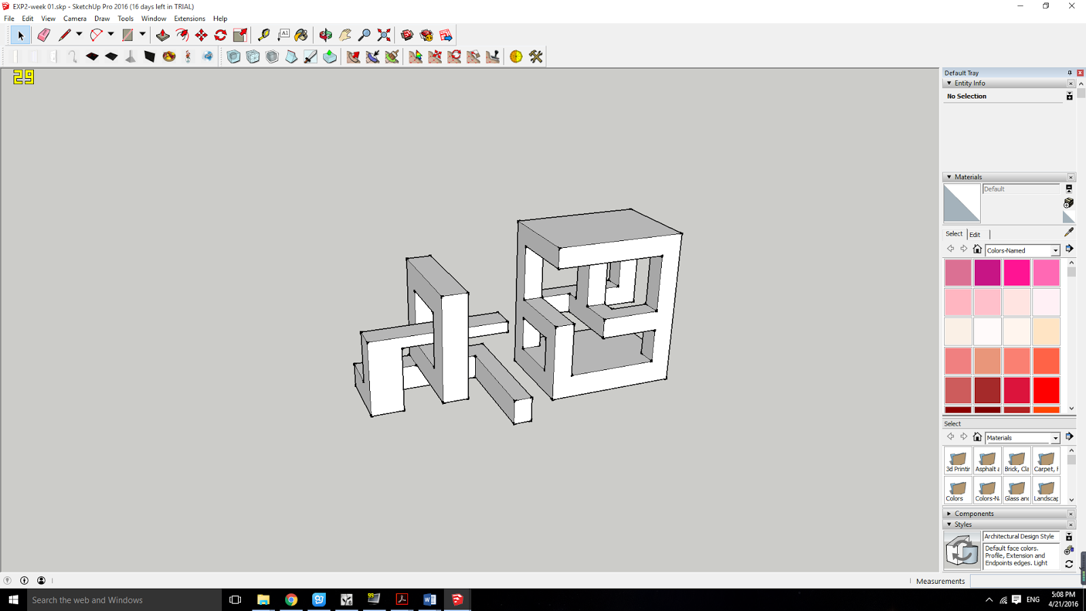Screen dimensions: 1086x611
Task: Toggle Entity Info show details button
Action: click(1069, 96)
